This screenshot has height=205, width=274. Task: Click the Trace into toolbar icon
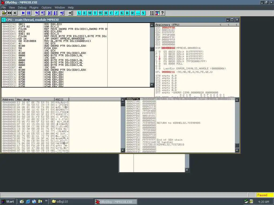coord(50,13)
